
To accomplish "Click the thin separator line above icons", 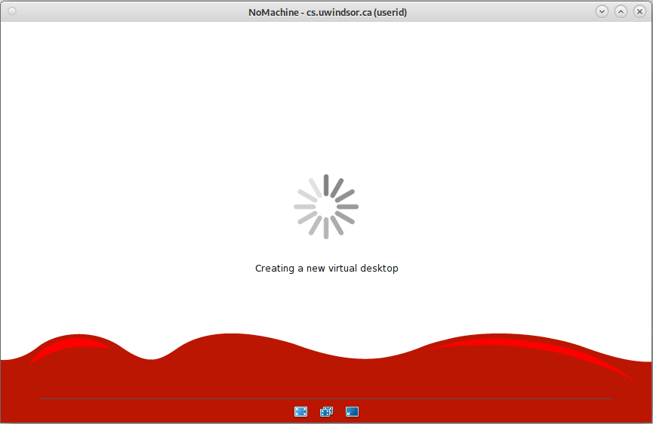I will coord(326,398).
